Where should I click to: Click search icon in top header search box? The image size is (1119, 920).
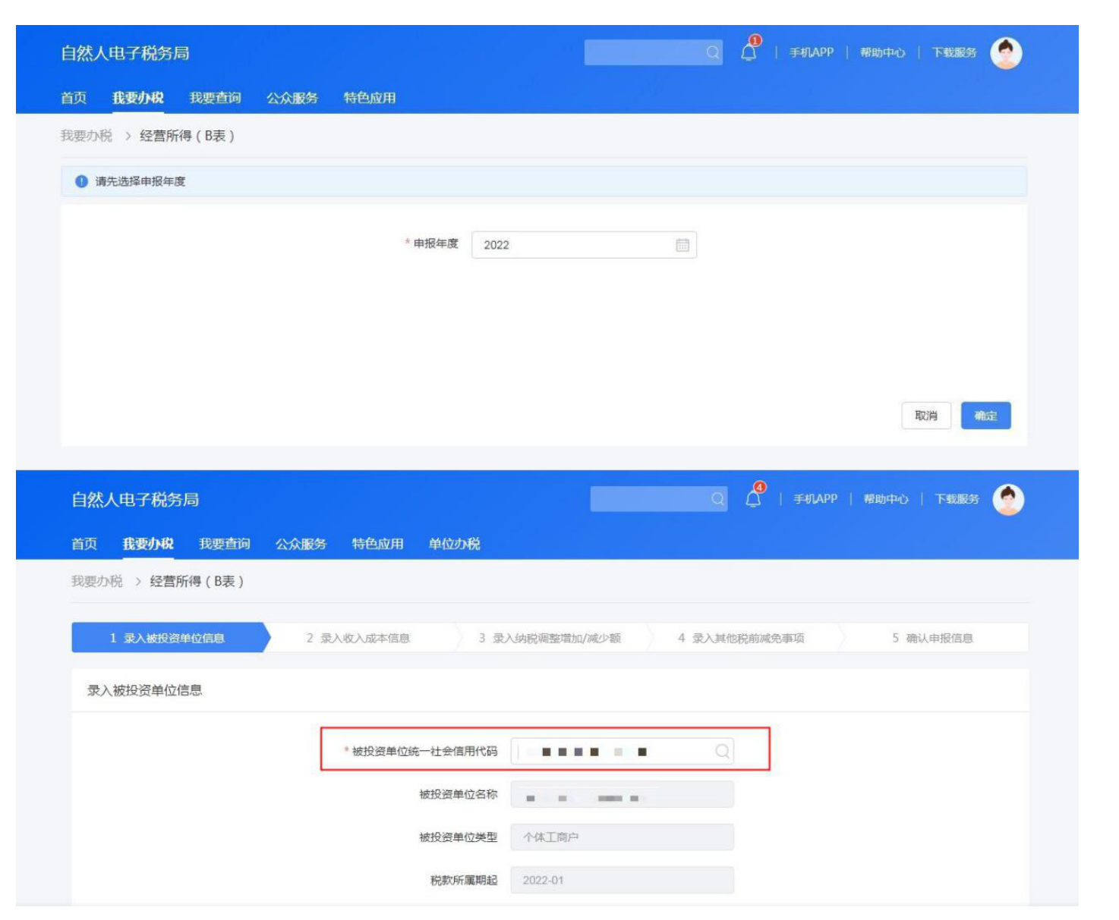coord(713,52)
